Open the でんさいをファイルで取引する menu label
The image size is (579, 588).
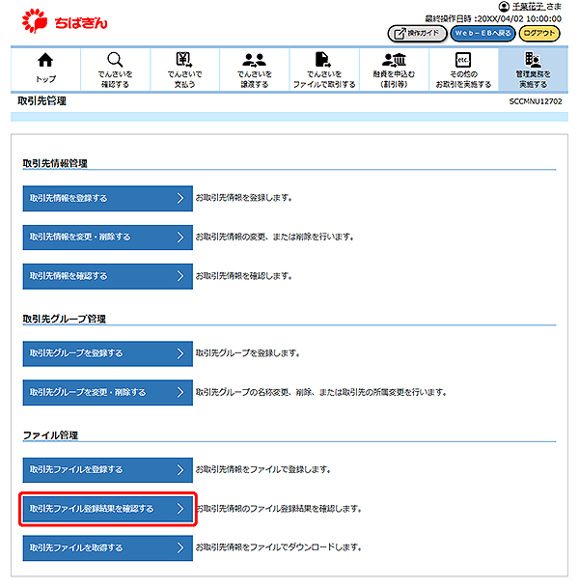(324, 79)
